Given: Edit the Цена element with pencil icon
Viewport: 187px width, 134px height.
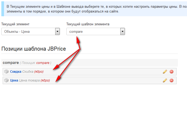Looking at the screenshot, I should click(165, 80).
